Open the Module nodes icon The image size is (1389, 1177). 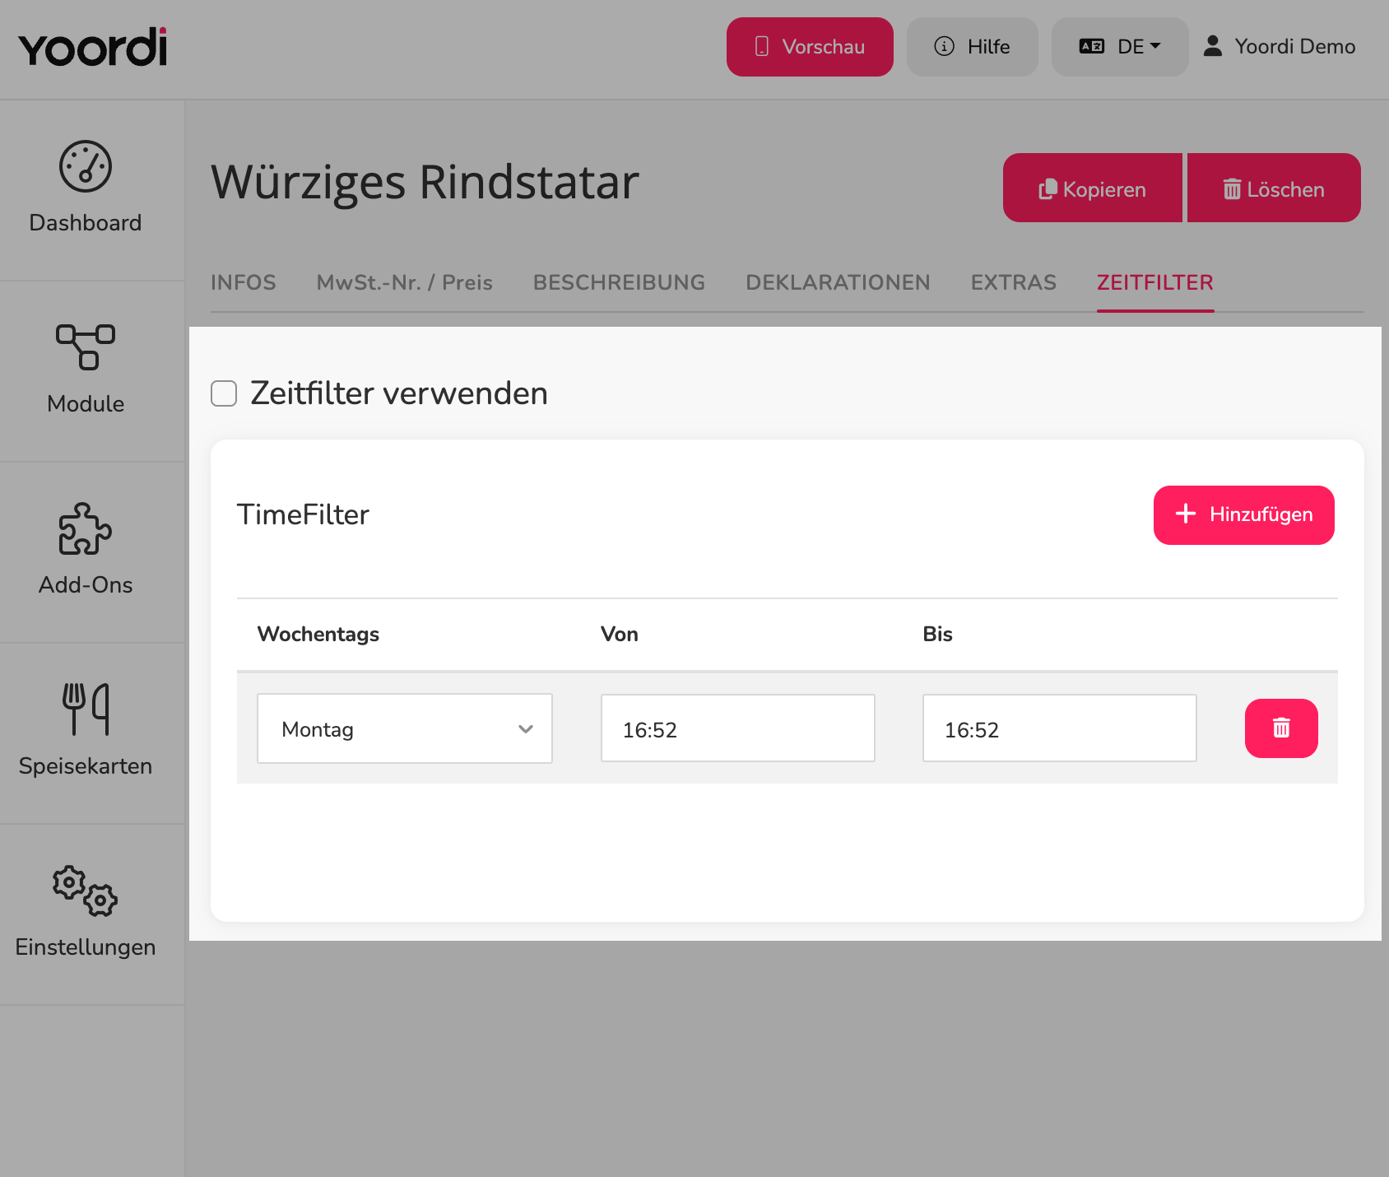click(x=86, y=347)
